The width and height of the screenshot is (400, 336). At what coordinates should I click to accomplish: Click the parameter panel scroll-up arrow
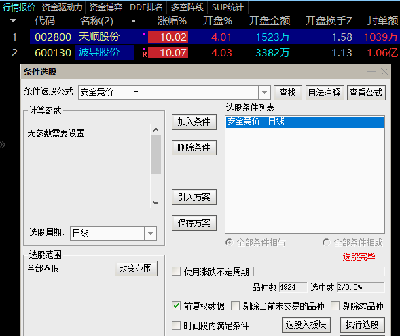coord(156,130)
